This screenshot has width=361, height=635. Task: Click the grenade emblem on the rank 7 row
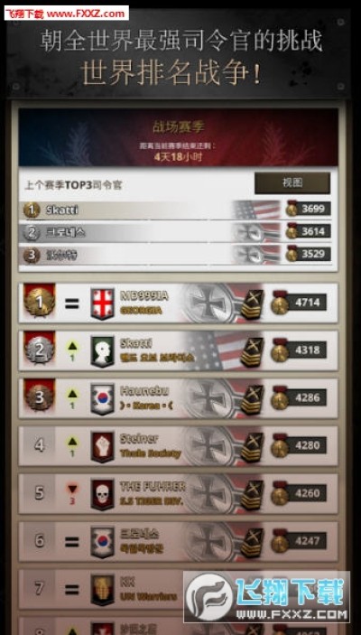(x=102, y=590)
